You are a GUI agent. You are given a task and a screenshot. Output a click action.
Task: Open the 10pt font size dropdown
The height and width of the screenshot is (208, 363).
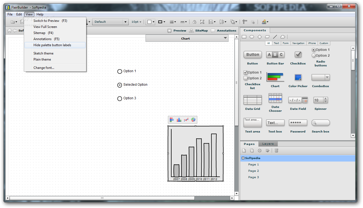point(136,22)
